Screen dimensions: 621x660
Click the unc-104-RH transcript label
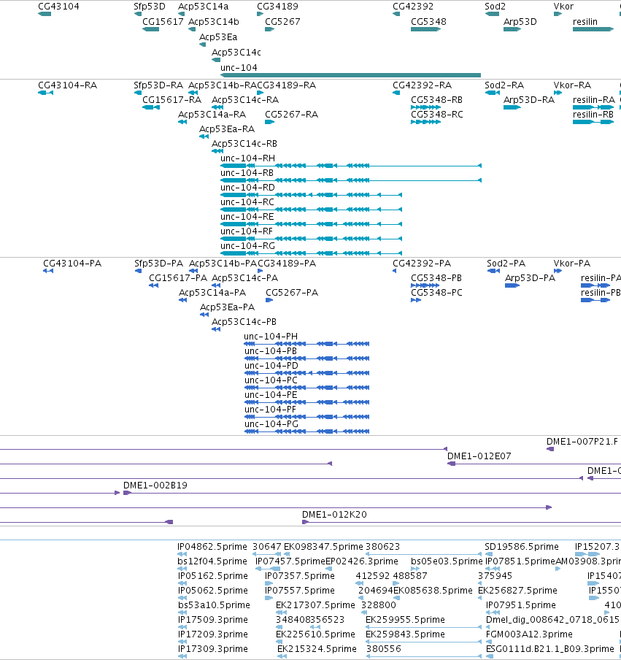[248, 158]
